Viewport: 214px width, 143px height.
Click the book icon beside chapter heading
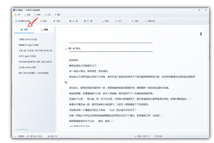(x=66, y=48)
